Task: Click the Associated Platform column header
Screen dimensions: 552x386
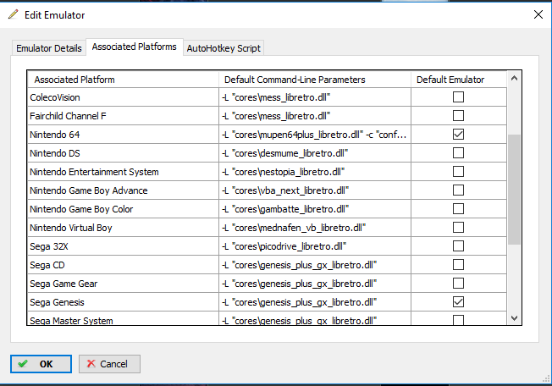Action: click(124, 80)
